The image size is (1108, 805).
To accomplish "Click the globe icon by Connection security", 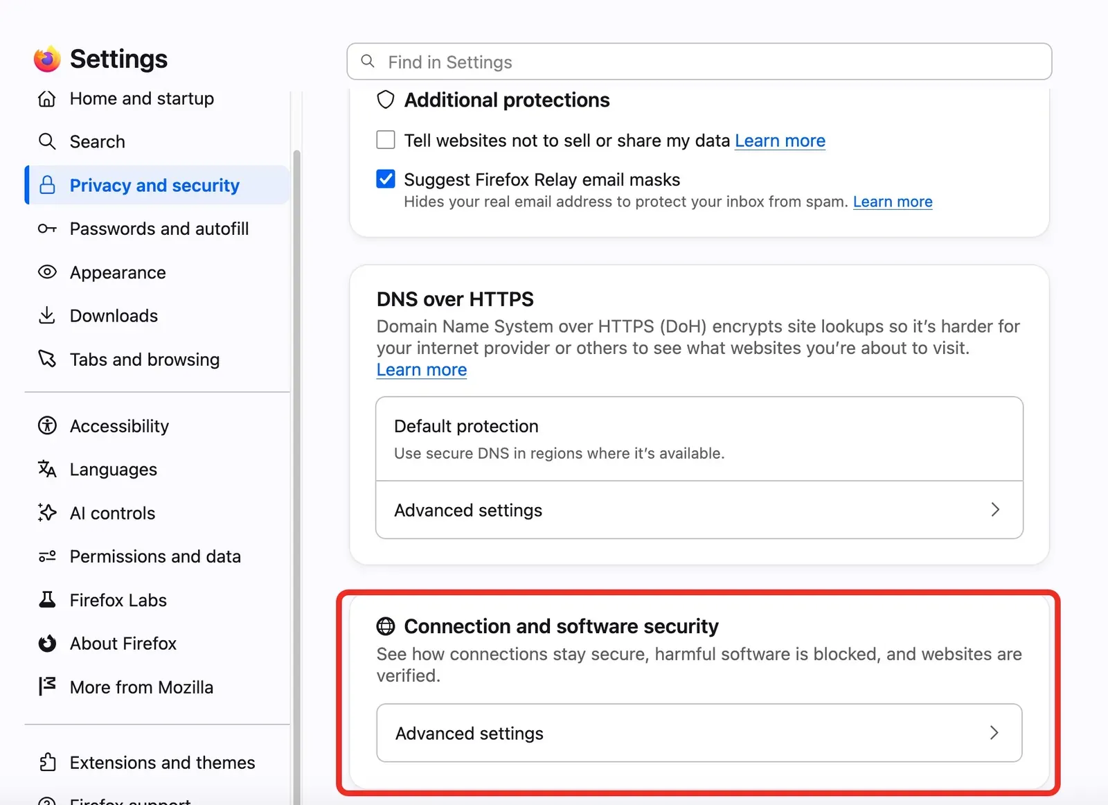I will tap(386, 626).
